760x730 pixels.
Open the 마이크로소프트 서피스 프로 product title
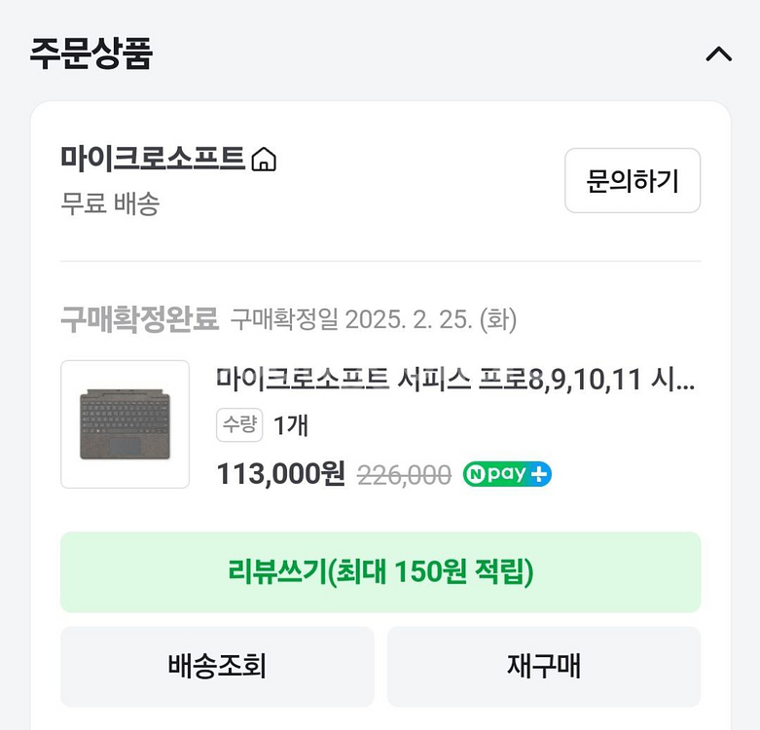click(454, 380)
